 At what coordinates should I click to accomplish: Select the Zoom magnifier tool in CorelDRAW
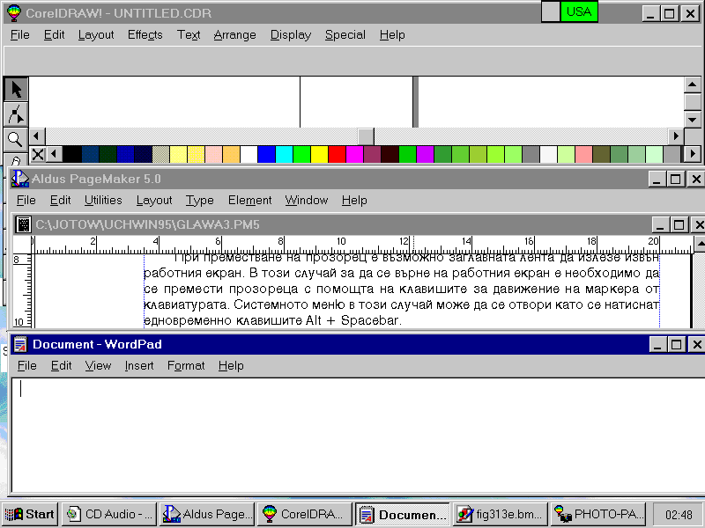click(x=16, y=140)
